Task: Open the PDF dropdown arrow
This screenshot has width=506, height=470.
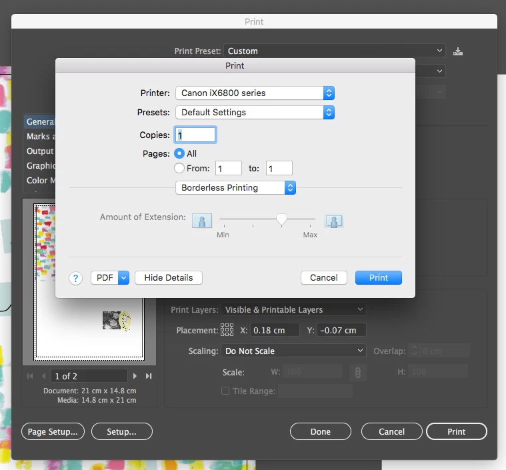Action: (x=123, y=277)
